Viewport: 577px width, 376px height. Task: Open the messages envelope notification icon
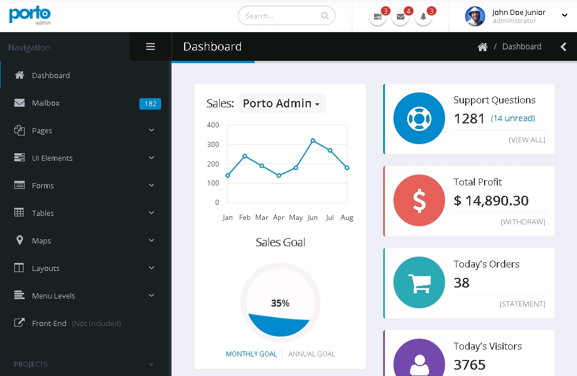[400, 17]
